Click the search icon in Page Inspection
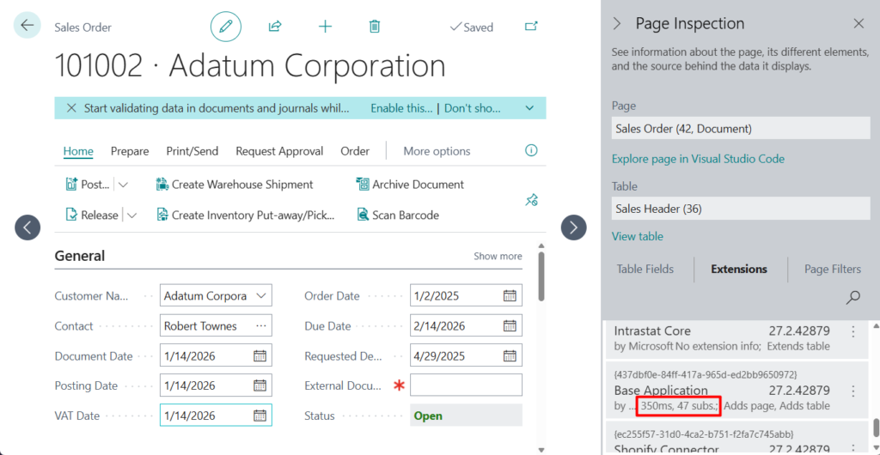Image resolution: width=880 pixels, height=455 pixels. pos(852,297)
